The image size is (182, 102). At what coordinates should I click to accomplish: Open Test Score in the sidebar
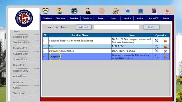pyautogui.click(x=19, y=93)
